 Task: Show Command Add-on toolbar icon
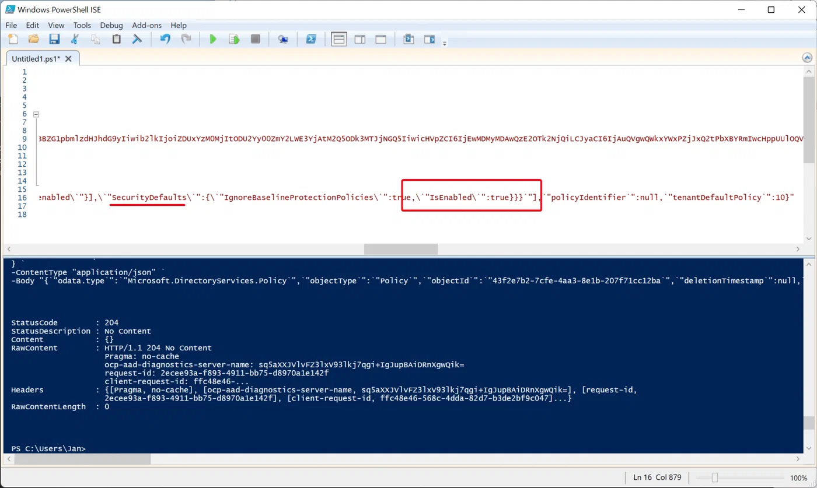tap(430, 39)
